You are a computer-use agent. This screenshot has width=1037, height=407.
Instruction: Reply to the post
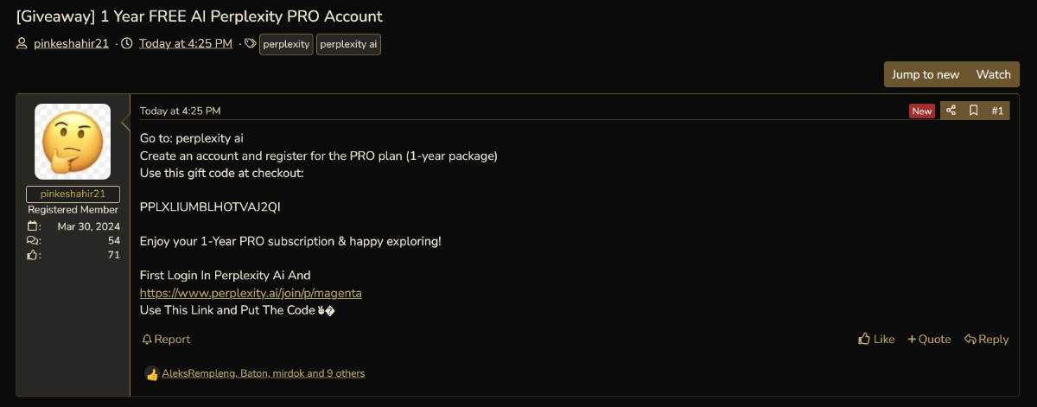pyautogui.click(x=986, y=340)
